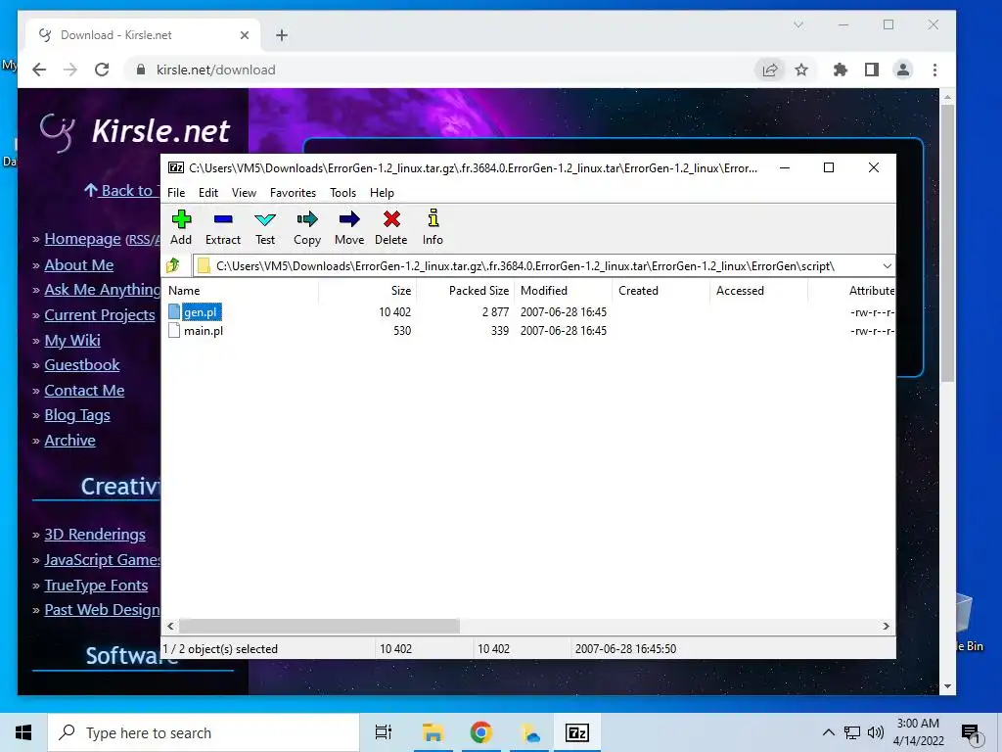Image resolution: width=1002 pixels, height=752 pixels.
Task: Open the Blog Tags link
Action: (x=76, y=415)
